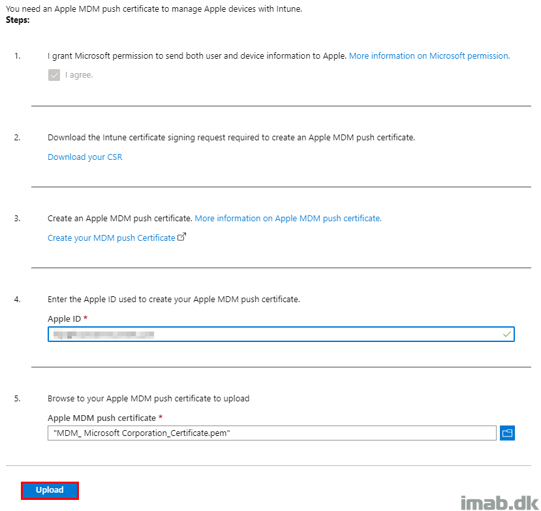Select the 'Steps:' heading text
Screen dimensions: 541x511
18,20
